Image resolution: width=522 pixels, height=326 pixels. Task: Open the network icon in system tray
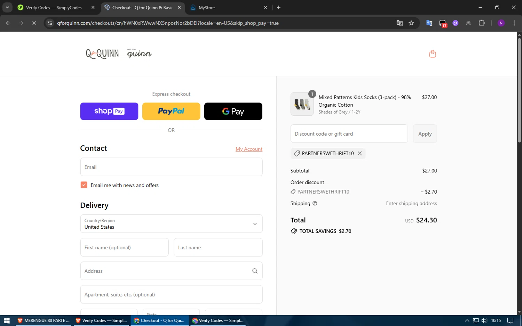(476, 320)
